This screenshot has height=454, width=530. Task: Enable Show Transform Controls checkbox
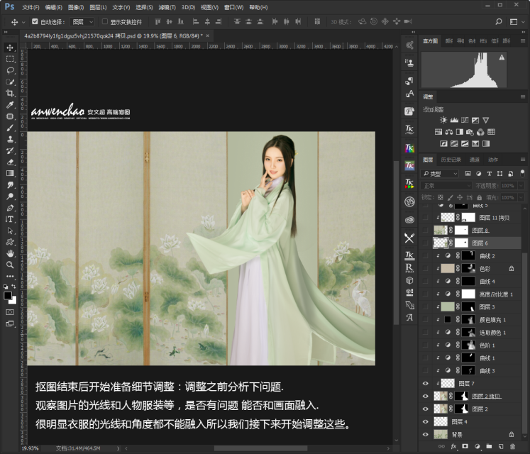[x=105, y=21]
